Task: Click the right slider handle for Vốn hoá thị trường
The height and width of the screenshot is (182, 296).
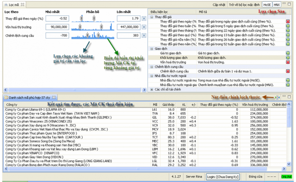Action: click(101, 27)
